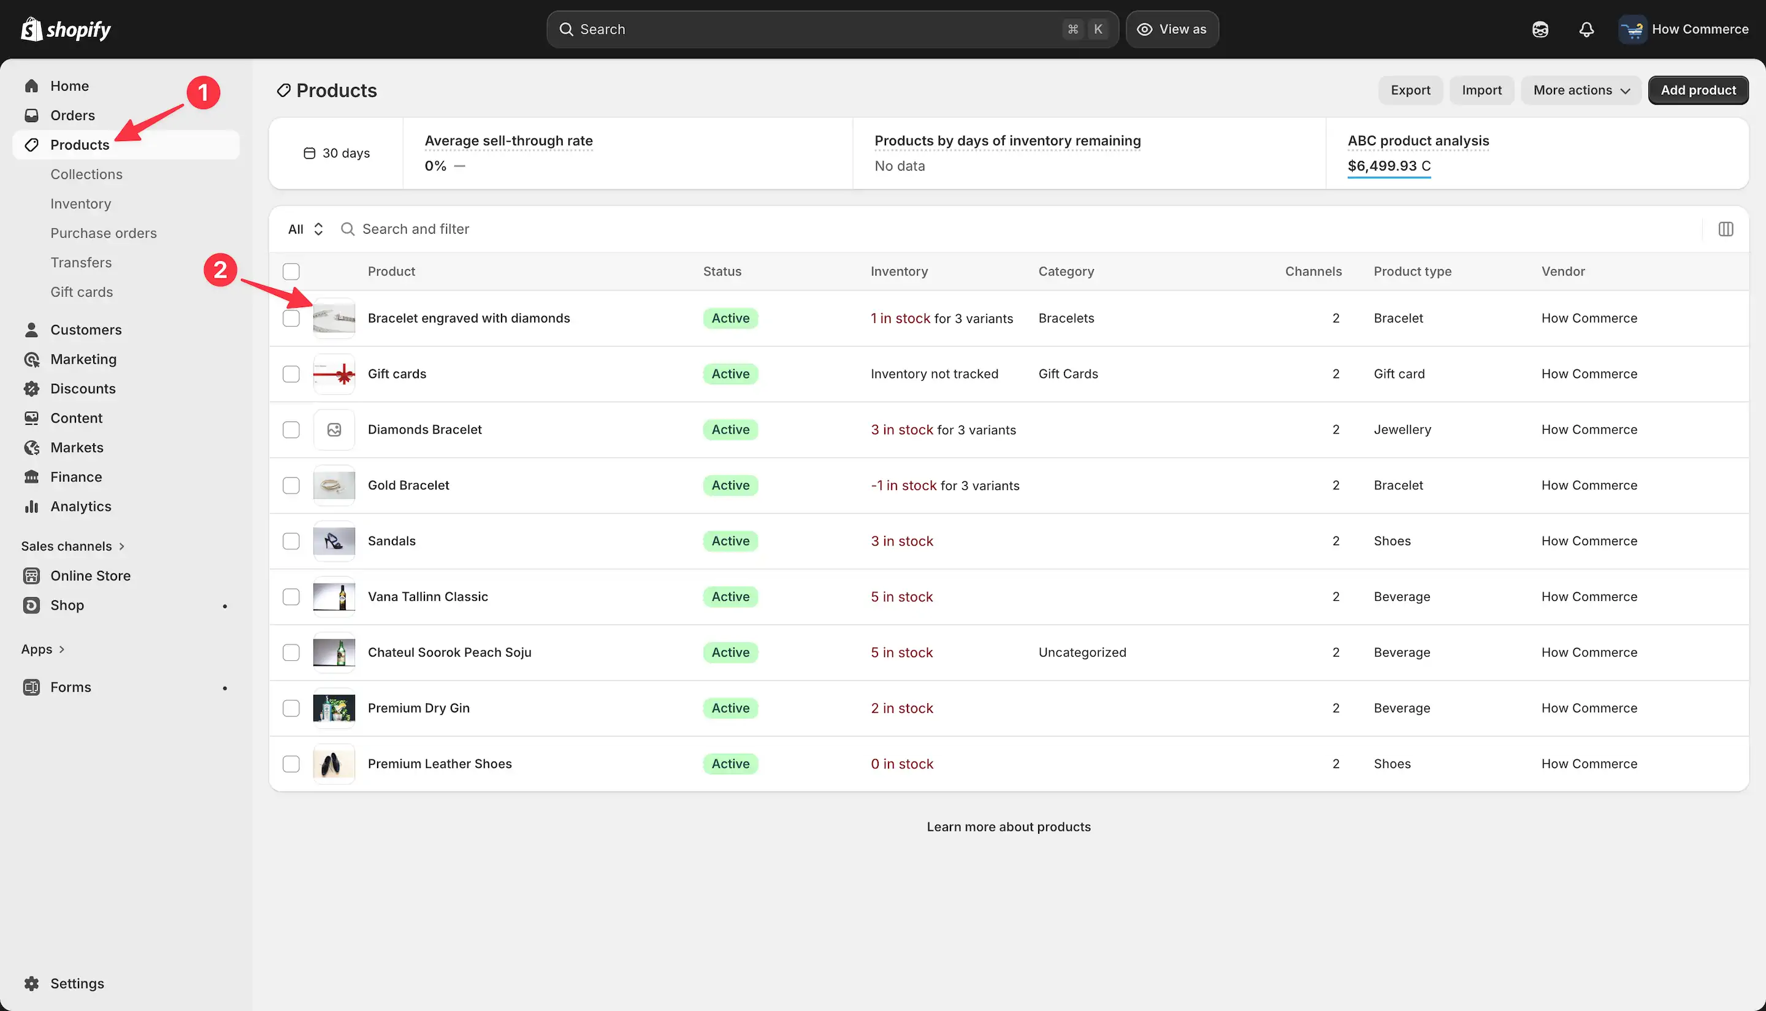Click the Analytics bar chart icon

[31, 506]
